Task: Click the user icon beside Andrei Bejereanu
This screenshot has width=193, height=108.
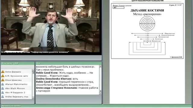Action: [3, 97]
